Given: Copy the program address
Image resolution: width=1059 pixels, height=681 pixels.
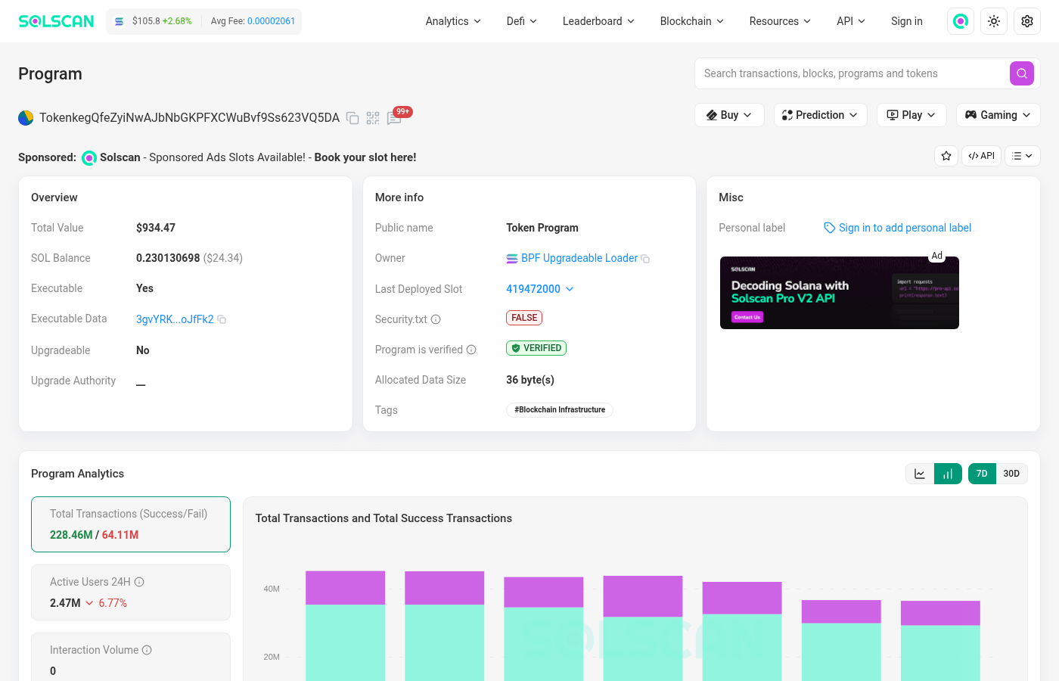Looking at the screenshot, I should point(352,118).
